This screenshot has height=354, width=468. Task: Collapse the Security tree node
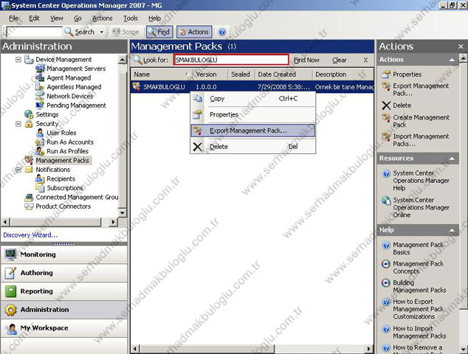coord(18,123)
